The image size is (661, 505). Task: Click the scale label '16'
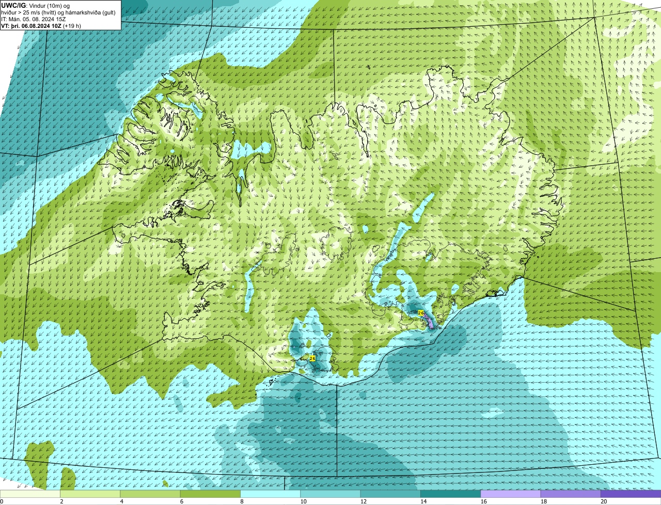(483, 501)
